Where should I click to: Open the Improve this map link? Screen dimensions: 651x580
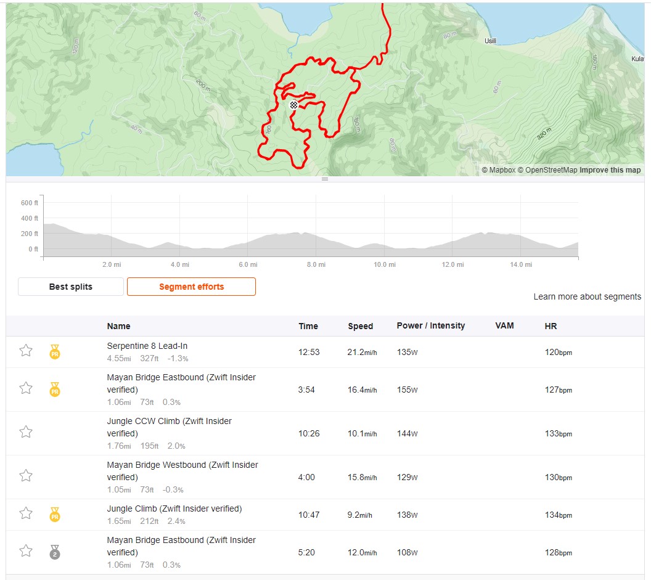coord(610,170)
